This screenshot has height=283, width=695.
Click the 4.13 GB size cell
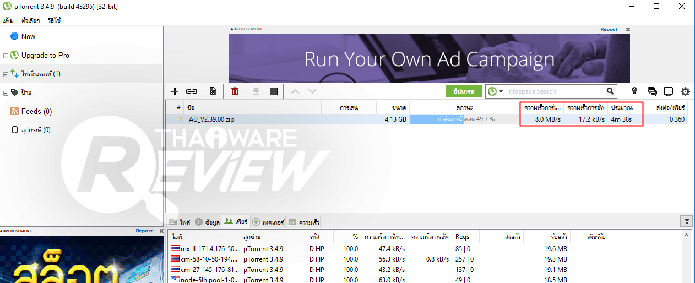pos(395,119)
